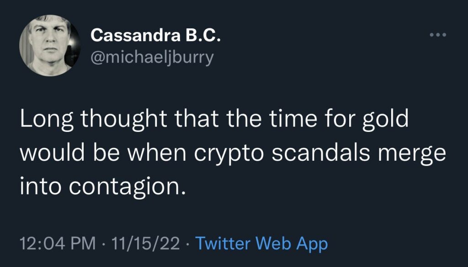Click the word 'scandals' in the tweet
Image resolution: width=468 pixels, height=267 pixels.
point(321,153)
